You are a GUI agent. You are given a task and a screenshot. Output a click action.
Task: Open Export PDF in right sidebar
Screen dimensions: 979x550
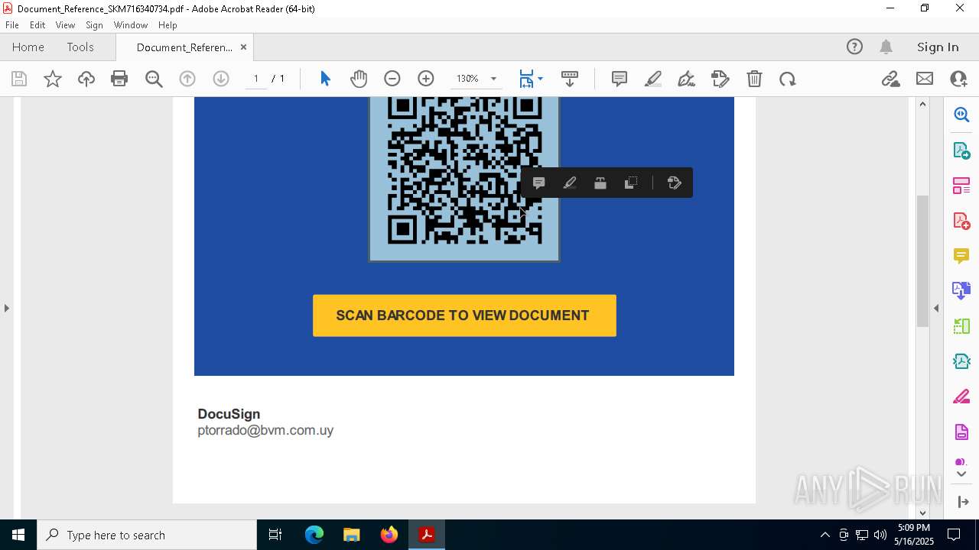(961, 150)
